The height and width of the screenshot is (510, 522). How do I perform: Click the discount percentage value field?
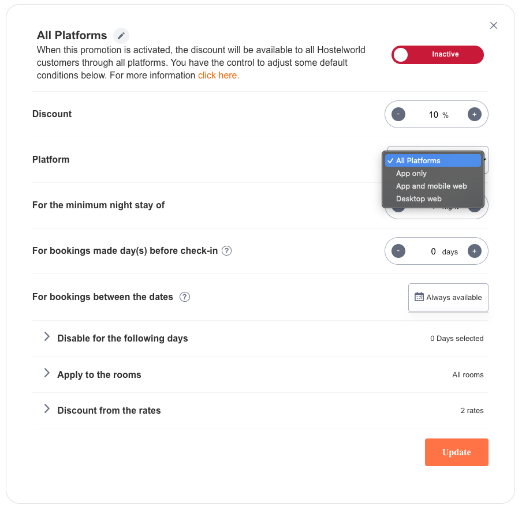432,114
